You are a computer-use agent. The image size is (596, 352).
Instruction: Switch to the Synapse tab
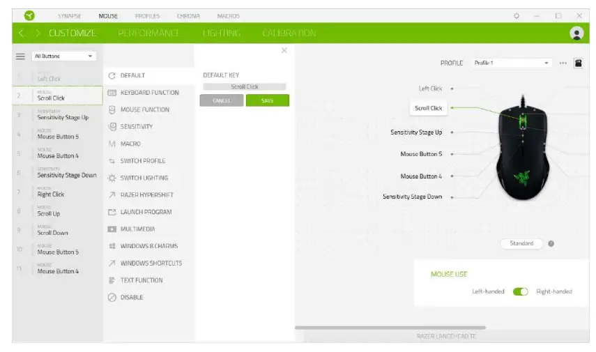[69, 16]
